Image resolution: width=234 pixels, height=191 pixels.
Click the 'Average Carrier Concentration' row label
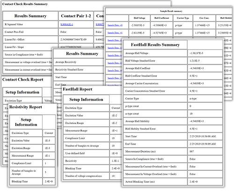[x=142, y=83]
